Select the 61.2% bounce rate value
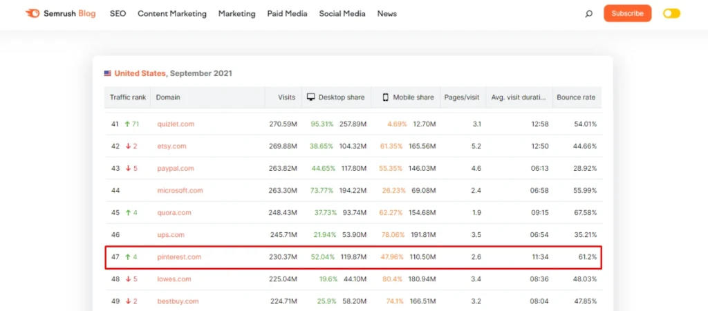This screenshot has height=311, width=708. pyautogui.click(x=588, y=257)
